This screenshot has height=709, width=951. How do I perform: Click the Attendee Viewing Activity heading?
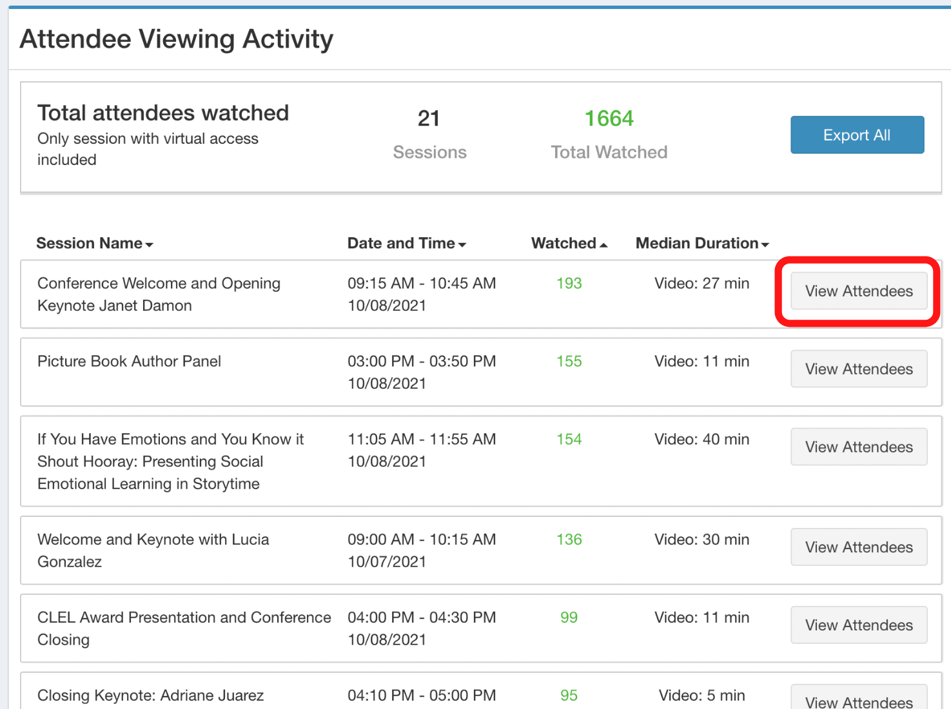177,39
